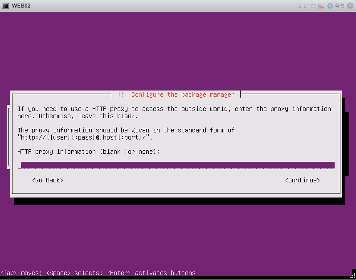The image size is (356, 280).
Task: Close the WEB02 console window
Action: 350,6
